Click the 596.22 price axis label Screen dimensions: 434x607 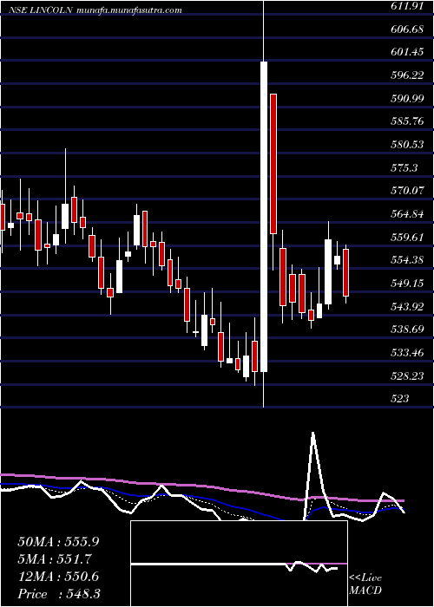coord(407,75)
